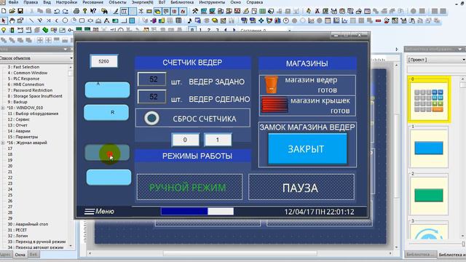This screenshot has width=466, height=262.
Task: Click the blue progress bar in status strip
Action: [197, 212]
